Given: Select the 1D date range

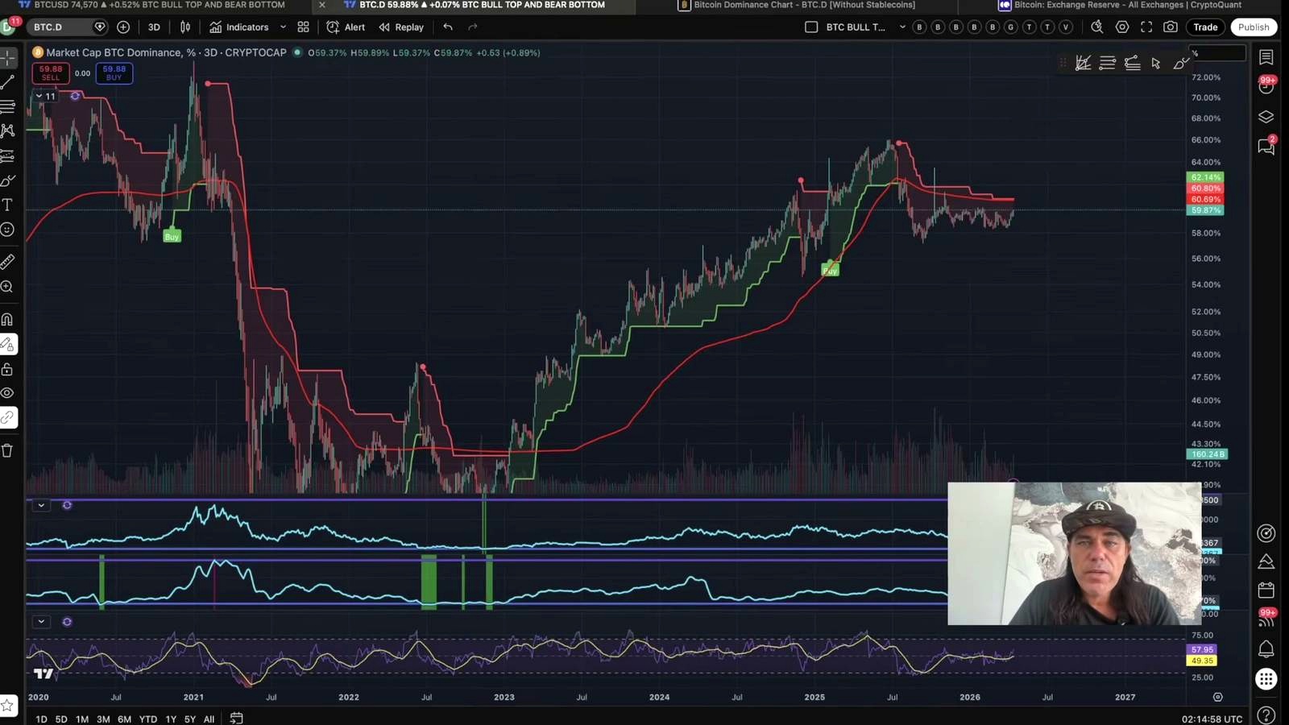Looking at the screenshot, I should 41,719.
